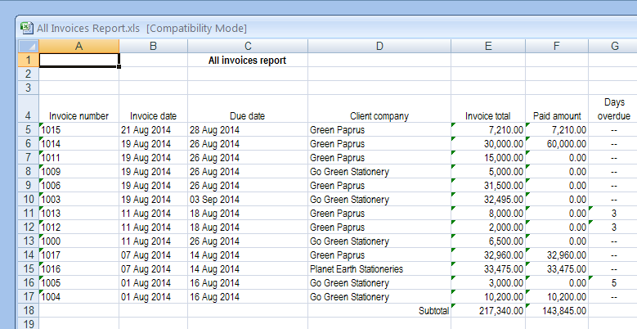637x329 pixels.
Task: Select row 4 header
Action: pos(29,109)
